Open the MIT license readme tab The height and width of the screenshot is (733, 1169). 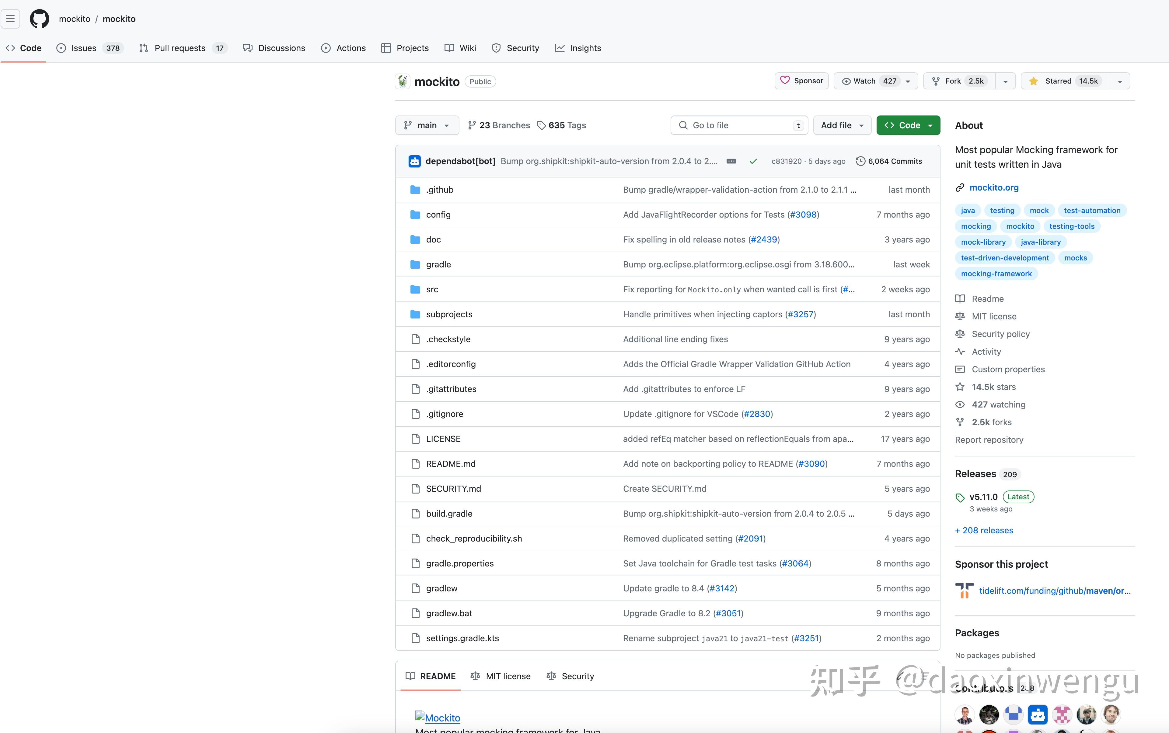pyautogui.click(x=500, y=676)
